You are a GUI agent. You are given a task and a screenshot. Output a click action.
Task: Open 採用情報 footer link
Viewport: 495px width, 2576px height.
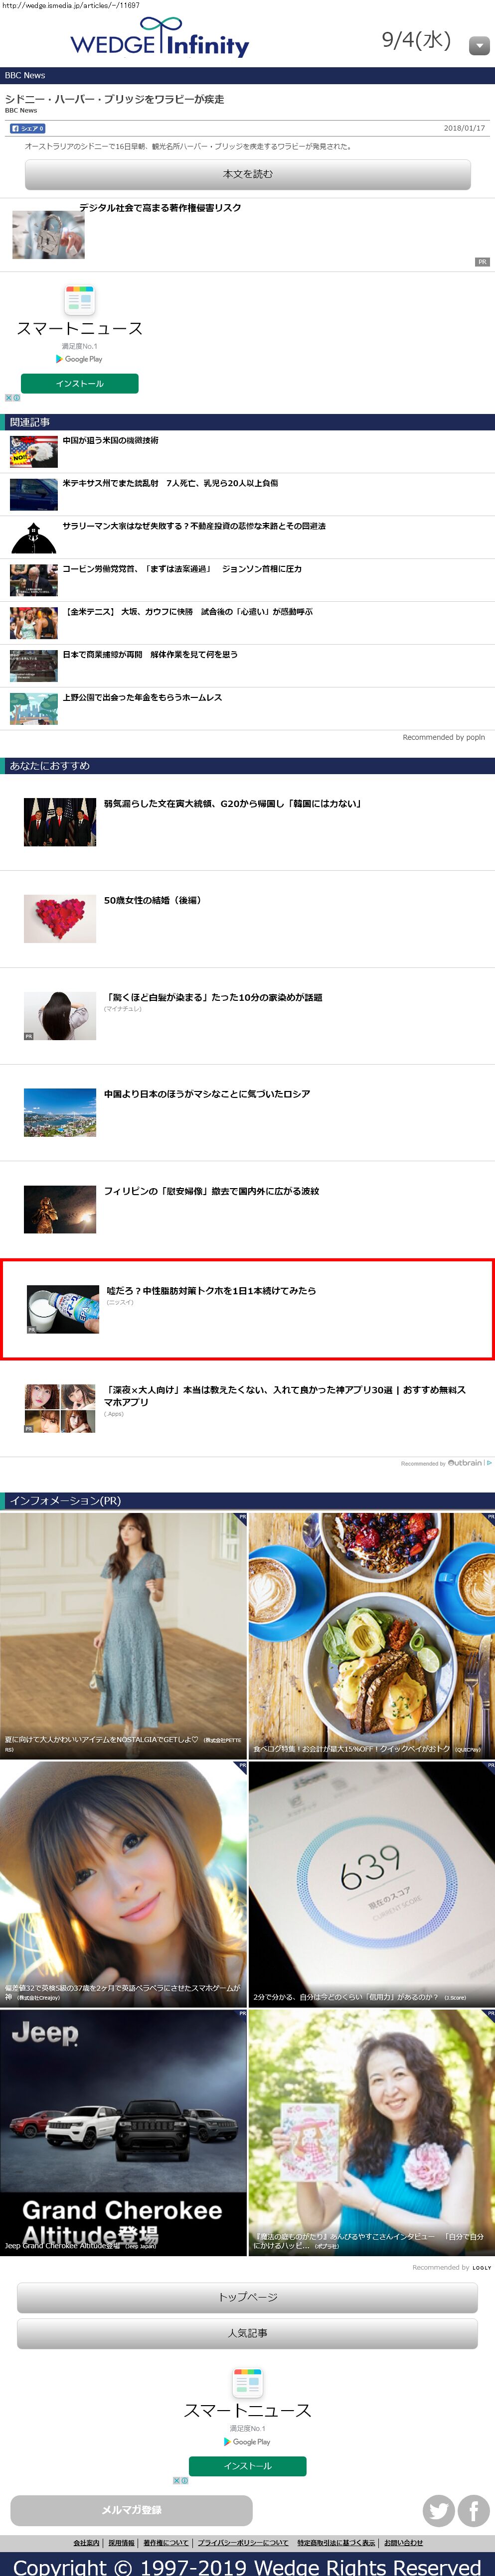pos(121,2543)
